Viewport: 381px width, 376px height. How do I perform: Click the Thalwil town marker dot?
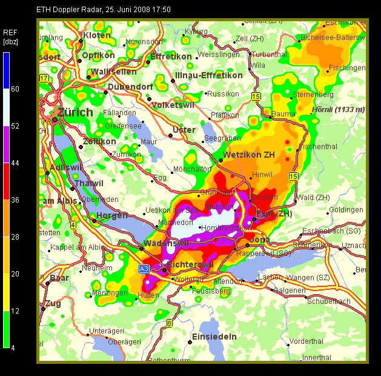click(72, 189)
